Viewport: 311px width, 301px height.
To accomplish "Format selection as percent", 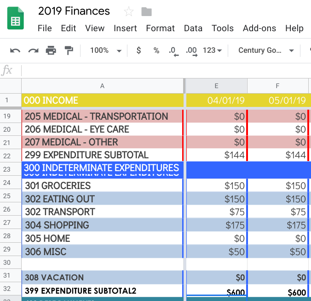I will click(156, 50).
